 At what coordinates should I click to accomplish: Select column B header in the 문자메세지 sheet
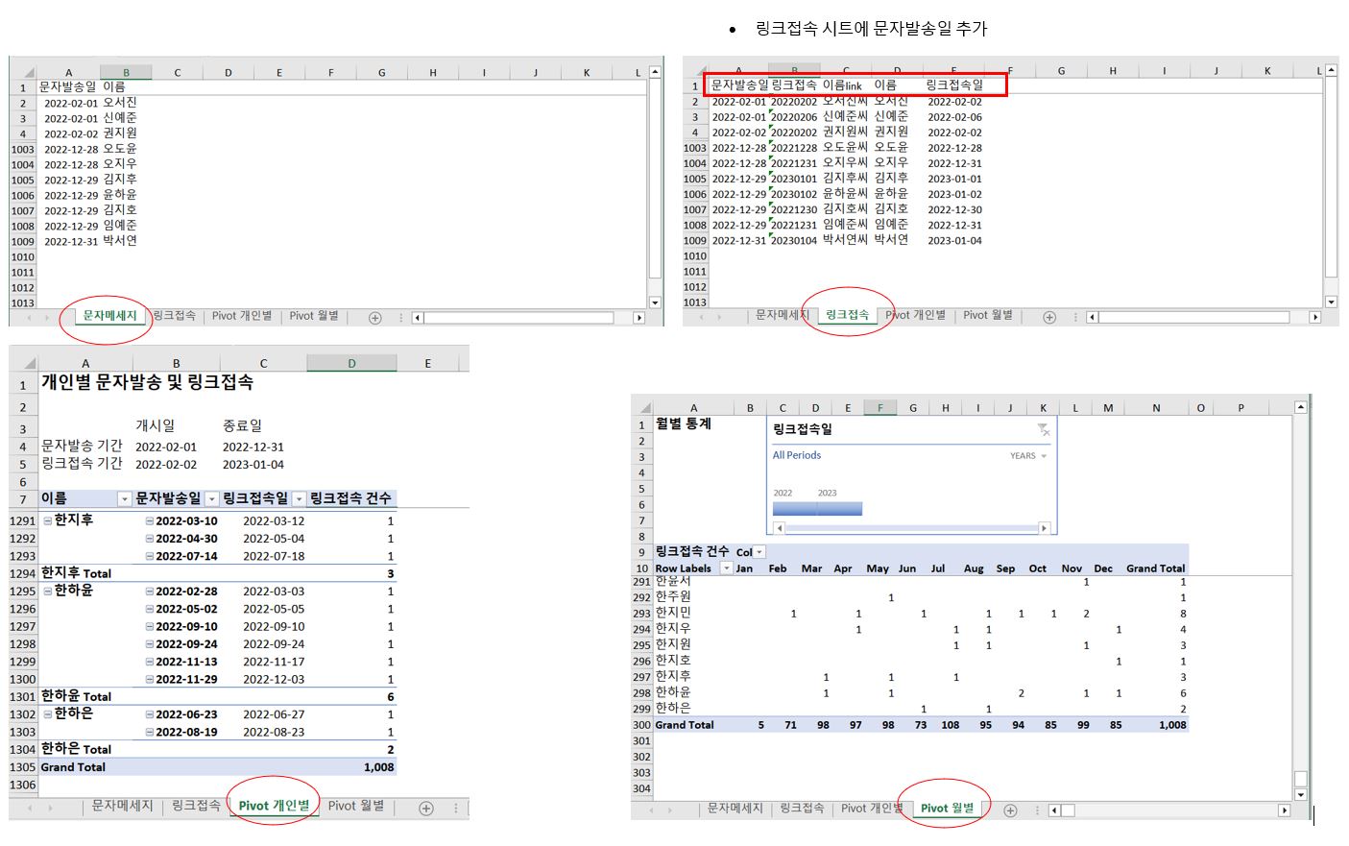point(126,73)
